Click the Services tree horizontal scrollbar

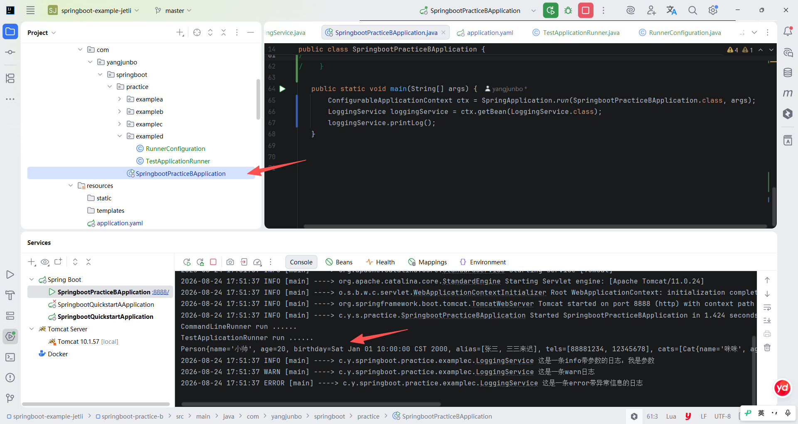coord(96,404)
